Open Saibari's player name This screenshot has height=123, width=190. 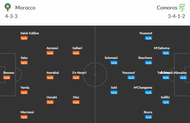pos(77,48)
